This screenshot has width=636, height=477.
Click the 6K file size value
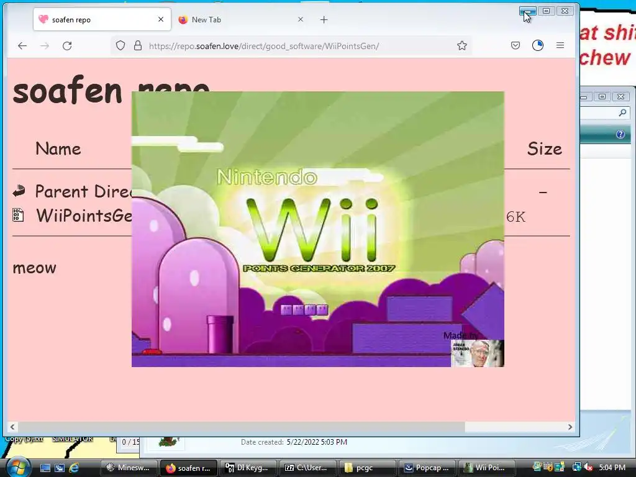point(516,217)
